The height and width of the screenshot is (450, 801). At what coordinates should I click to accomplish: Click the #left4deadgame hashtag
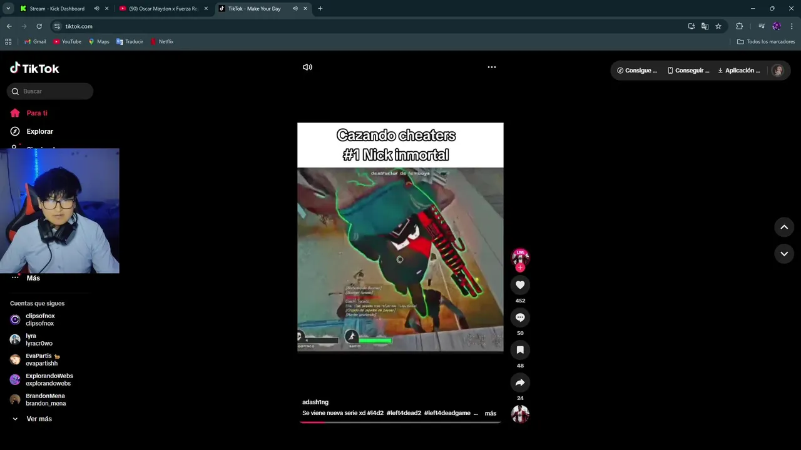pos(447,413)
